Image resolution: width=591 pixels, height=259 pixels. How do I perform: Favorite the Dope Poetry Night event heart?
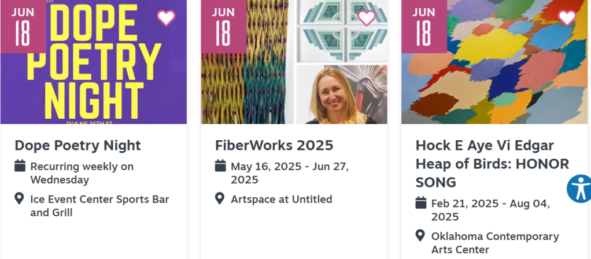(166, 18)
